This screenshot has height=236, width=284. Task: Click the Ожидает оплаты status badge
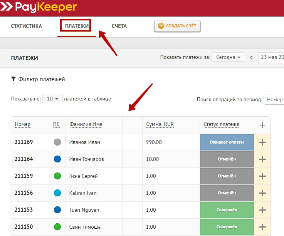click(227, 142)
